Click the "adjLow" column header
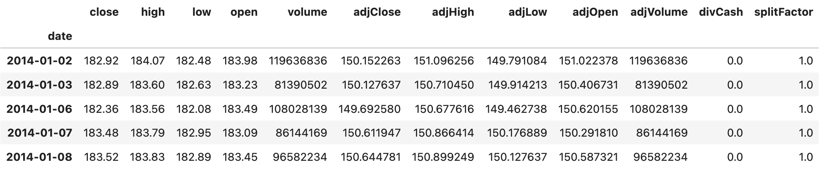This screenshot has width=825, height=175. pos(527,12)
